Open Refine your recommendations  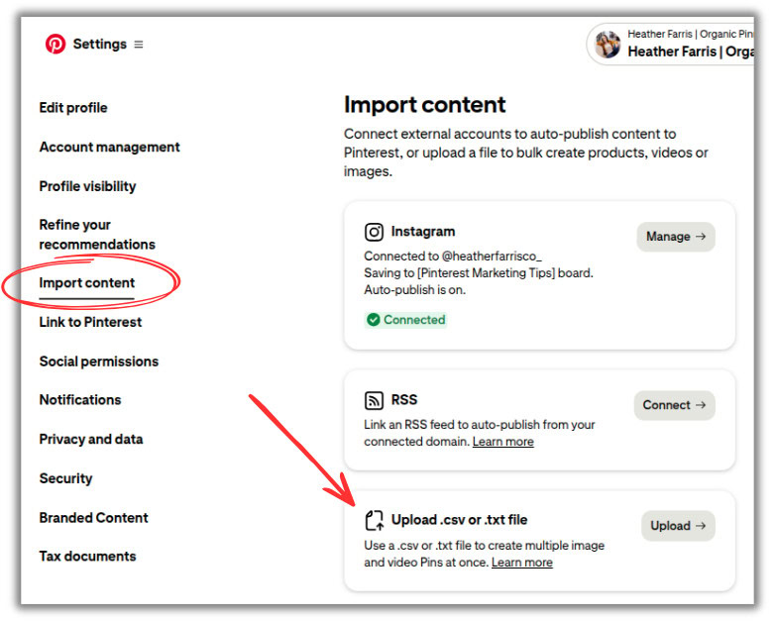[97, 235]
